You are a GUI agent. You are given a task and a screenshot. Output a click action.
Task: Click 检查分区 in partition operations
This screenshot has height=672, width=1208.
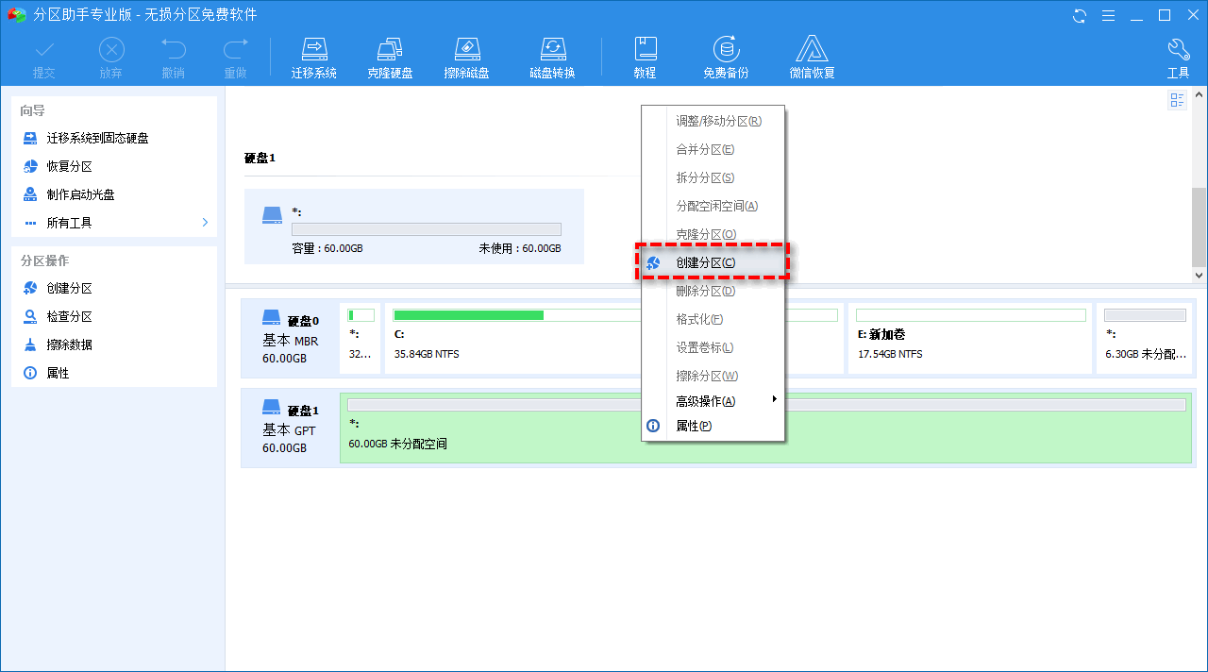(69, 316)
